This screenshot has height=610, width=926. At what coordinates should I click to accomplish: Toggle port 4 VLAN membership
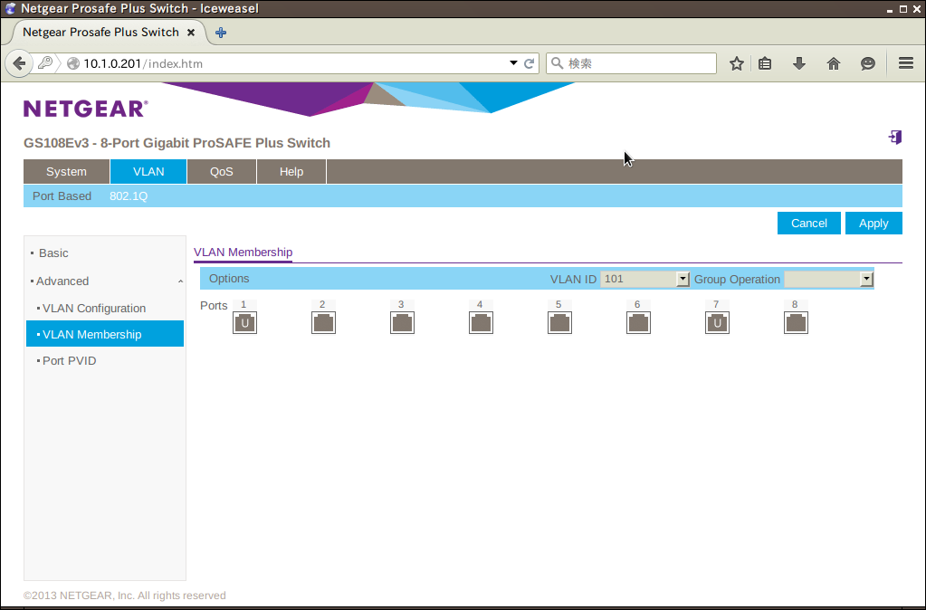pyautogui.click(x=481, y=323)
